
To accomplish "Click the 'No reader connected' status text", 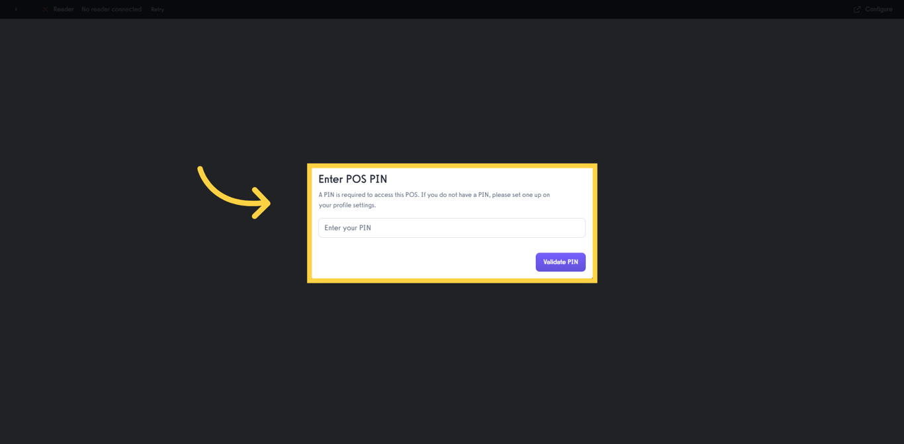I will pyautogui.click(x=111, y=9).
